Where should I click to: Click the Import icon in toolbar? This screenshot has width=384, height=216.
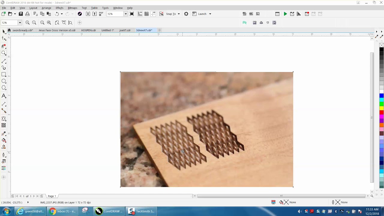coord(88,14)
